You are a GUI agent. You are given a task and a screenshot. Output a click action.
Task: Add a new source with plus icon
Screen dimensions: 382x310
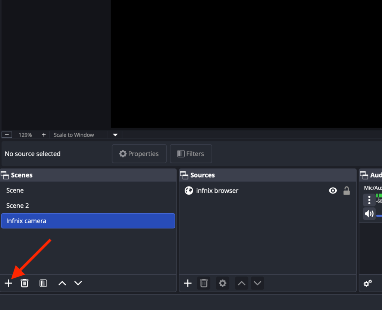coord(188,283)
